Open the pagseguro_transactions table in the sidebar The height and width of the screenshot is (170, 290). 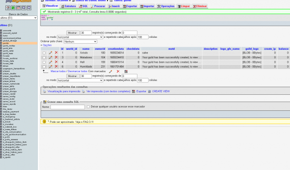coord(14,69)
